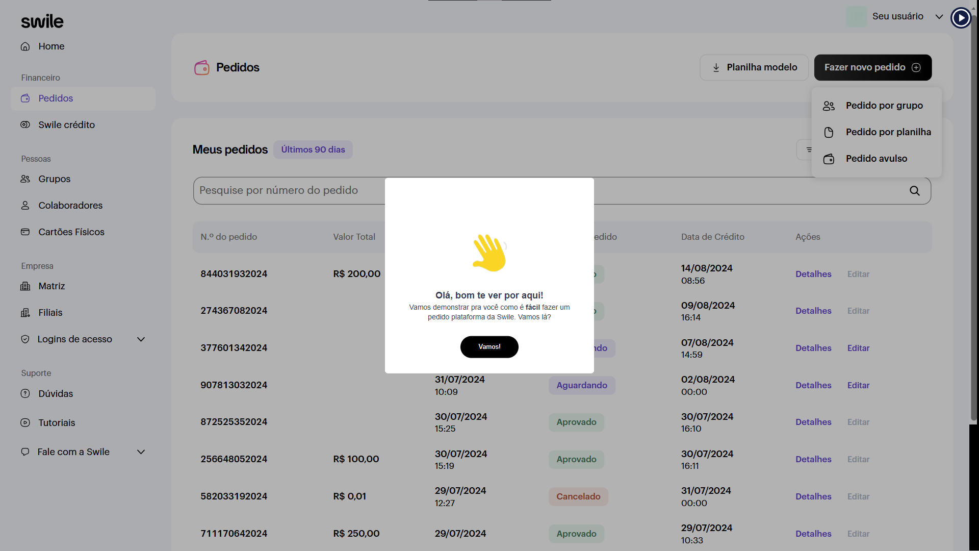Open Detalhes for order 844031932024

813,274
